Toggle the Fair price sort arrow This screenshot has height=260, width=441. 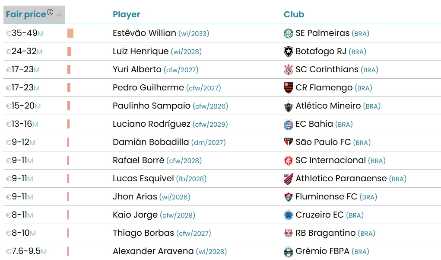tap(59, 15)
